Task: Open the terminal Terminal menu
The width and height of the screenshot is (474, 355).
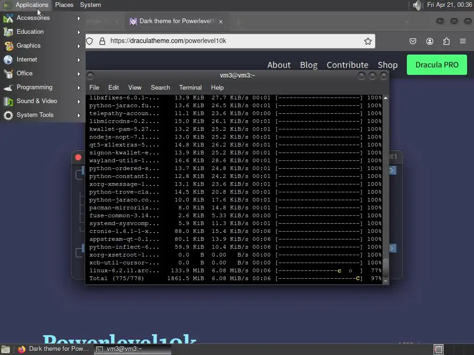Action: tap(190, 87)
